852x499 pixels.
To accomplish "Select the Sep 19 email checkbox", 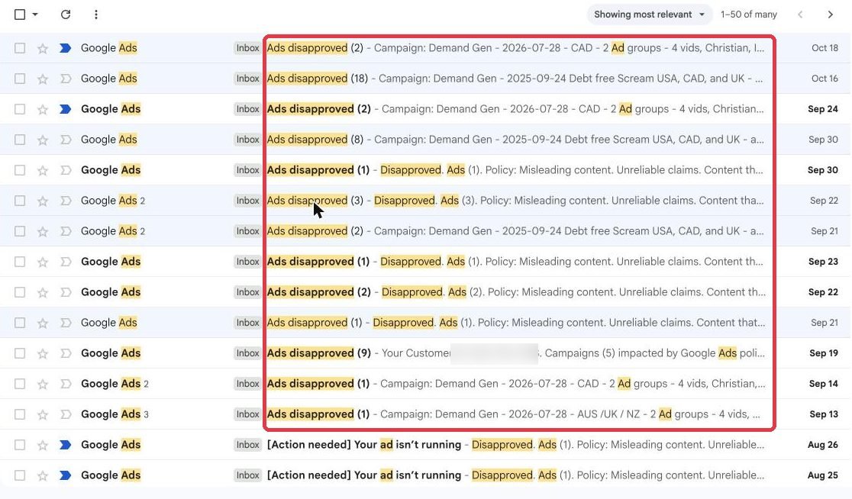I will pyautogui.click(x=20, y=353).
